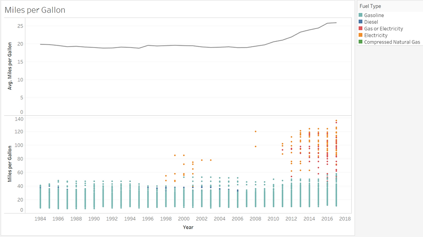Viewport: 423px width, 237px height.
Task: Click the 25 tick on average axis
Action: pyautogui.click(x=20, y=26)
